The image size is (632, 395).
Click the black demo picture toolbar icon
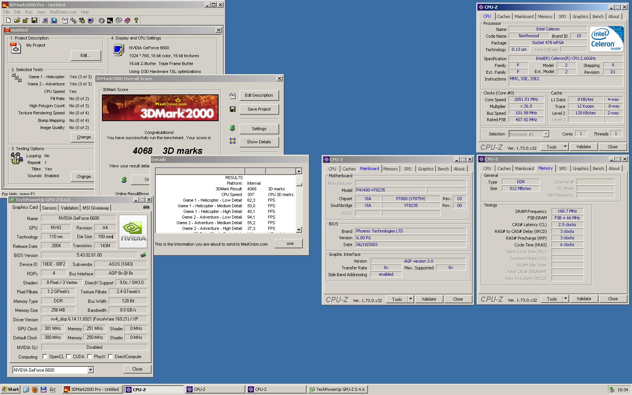110,21
